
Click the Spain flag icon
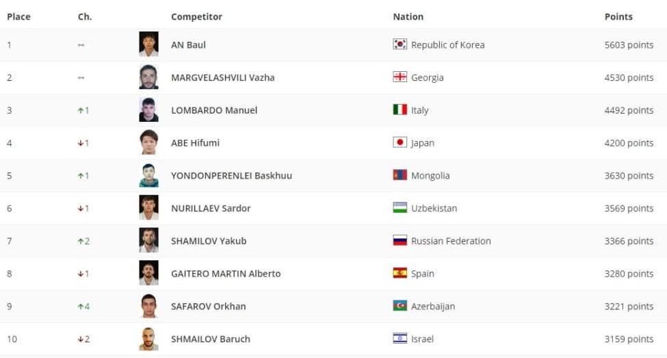click(x=400, y=273)
